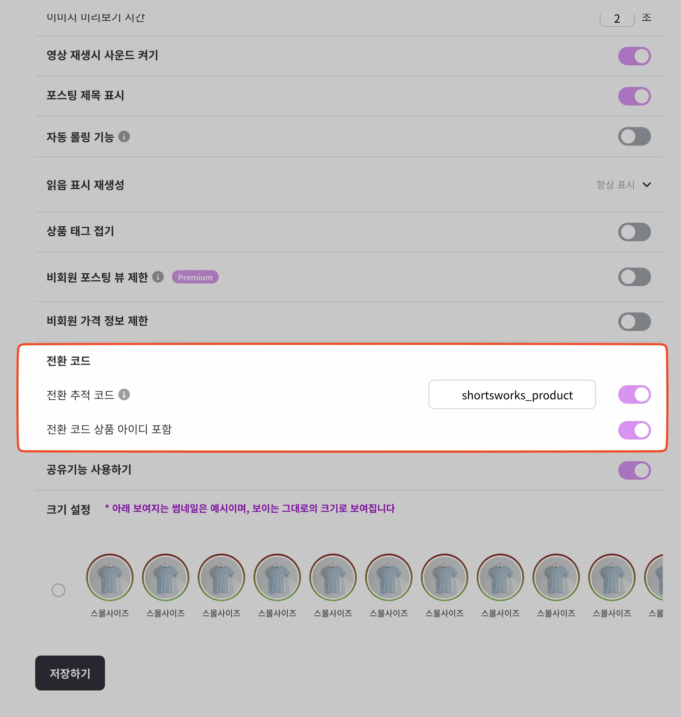This screenshot has width=681, height=717.
Task: Toggle 전환 코드 상품 아이디 포함 switch
Action: point(634,430)
